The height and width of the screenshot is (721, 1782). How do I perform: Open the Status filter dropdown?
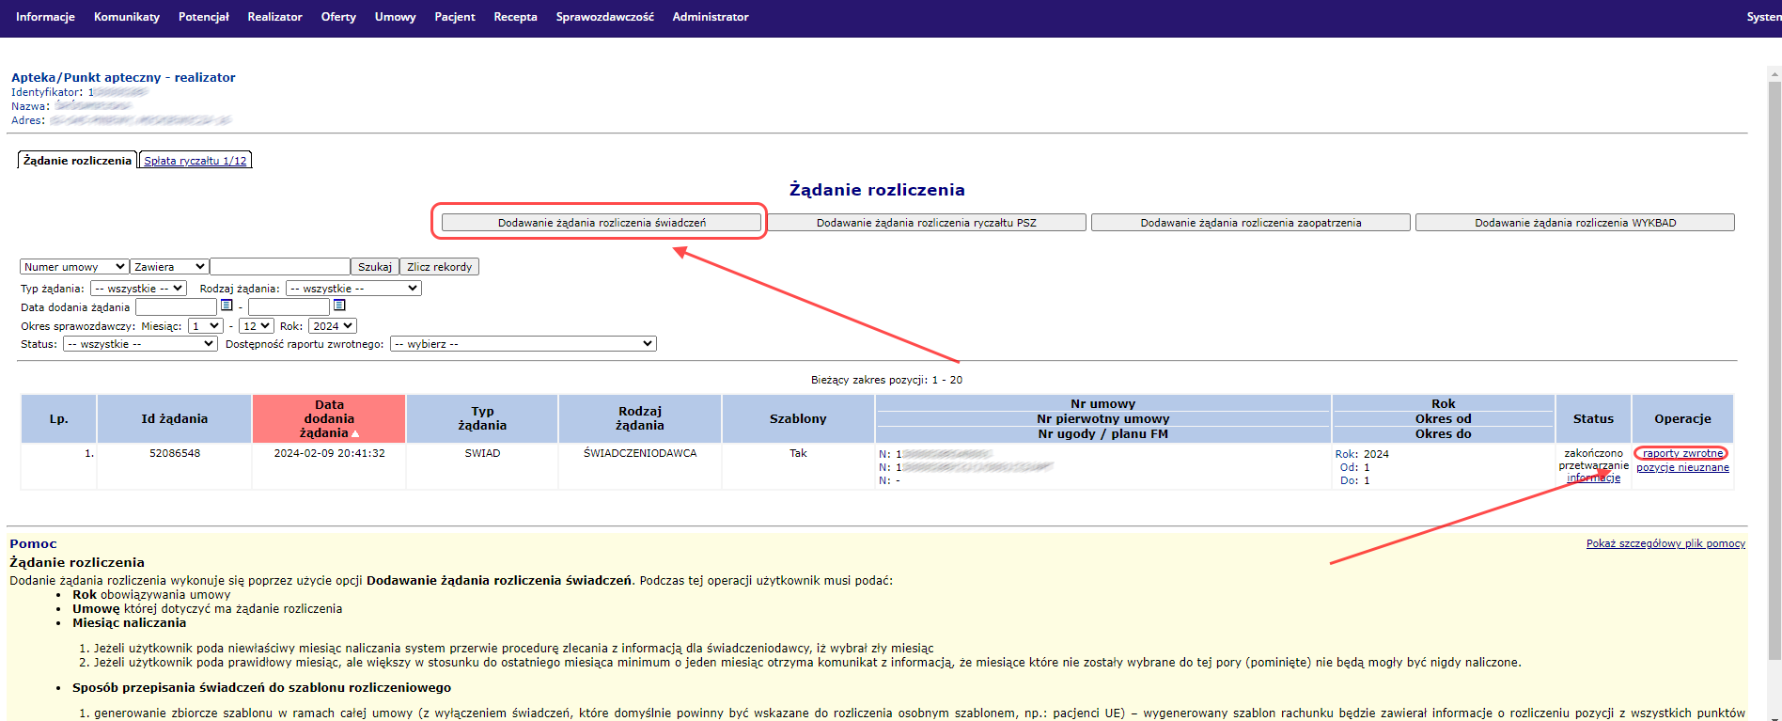pyautogui.click(x=140, y=344)
